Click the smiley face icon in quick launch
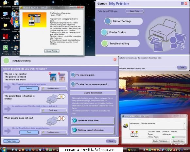This screenshot has height=152, width=190. click(x=23, y=150)
